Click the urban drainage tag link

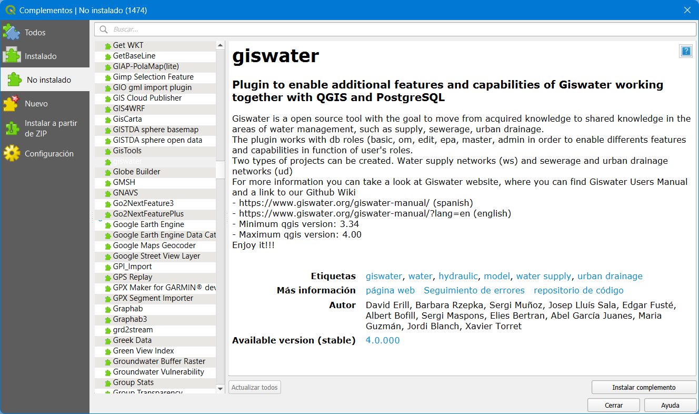tap(610, 276)
